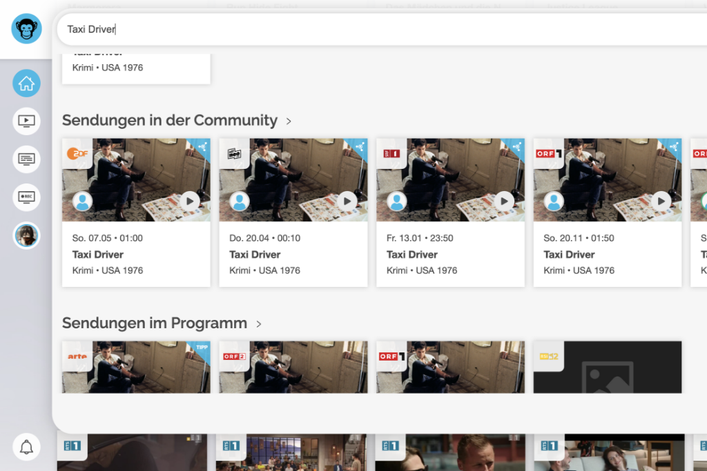Image resolution: width=707 pixels, height=471 pixels.
Task: Click the ZDFneo channel logo
Action: coord(234,154)
